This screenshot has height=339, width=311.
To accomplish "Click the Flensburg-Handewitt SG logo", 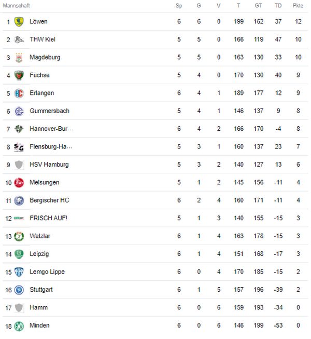I will (19, 147).
